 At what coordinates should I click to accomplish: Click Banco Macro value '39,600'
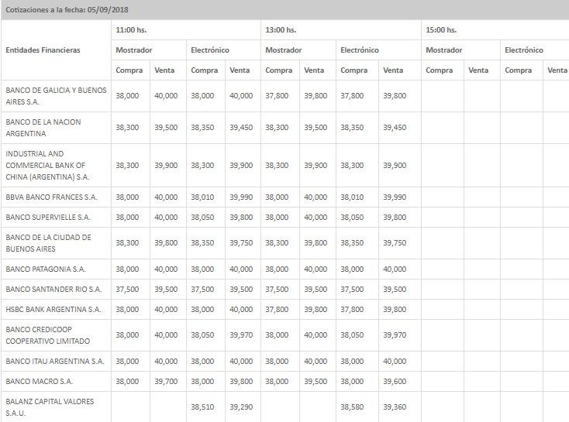395,382
